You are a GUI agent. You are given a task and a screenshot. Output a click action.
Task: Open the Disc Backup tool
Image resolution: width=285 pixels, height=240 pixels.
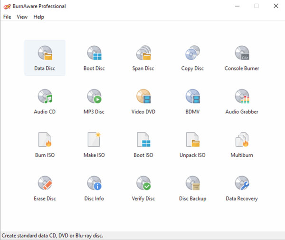click(192, 188)
